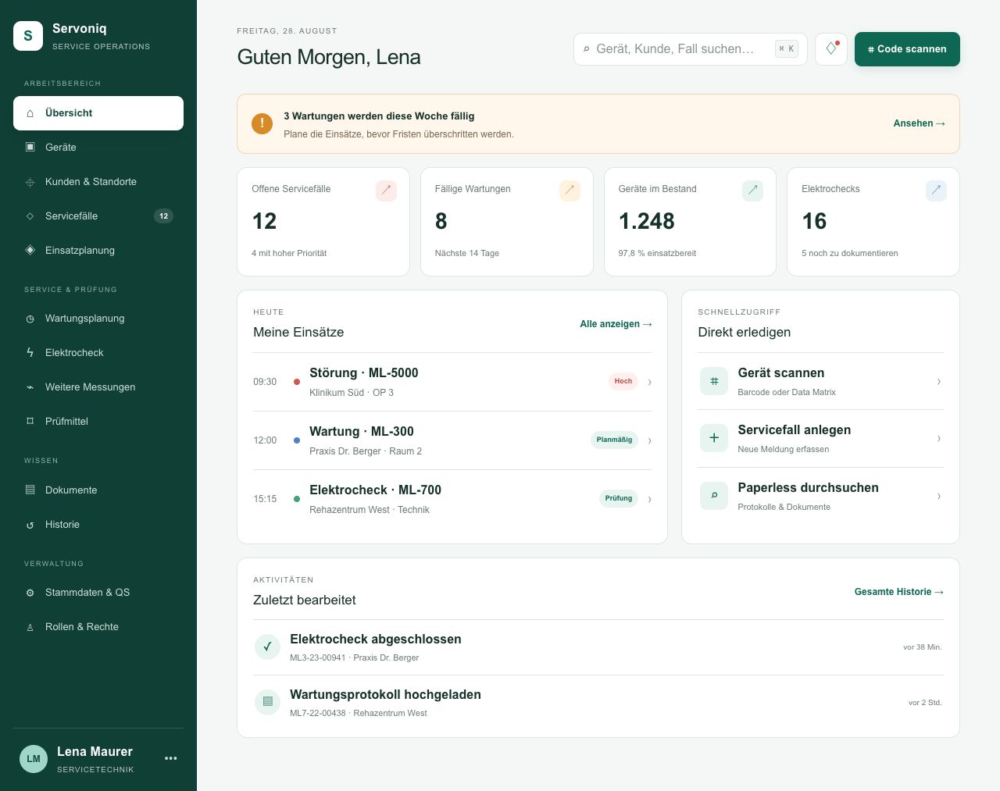Click the LM user avatar

click(x=34, y=758)
